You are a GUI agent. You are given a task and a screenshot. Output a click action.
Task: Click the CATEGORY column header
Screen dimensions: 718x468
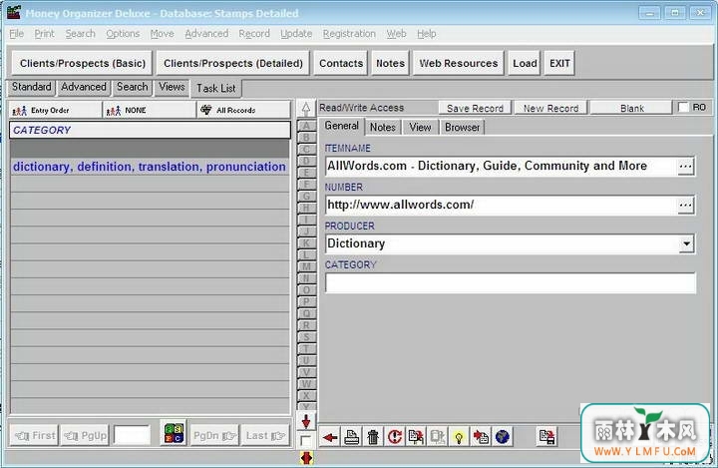click(150, 130)
